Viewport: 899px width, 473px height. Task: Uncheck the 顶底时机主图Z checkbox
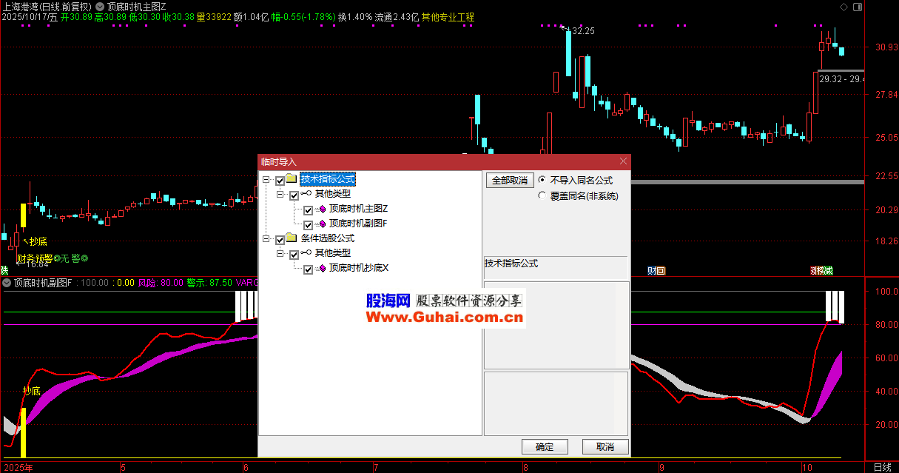[308, 209]
